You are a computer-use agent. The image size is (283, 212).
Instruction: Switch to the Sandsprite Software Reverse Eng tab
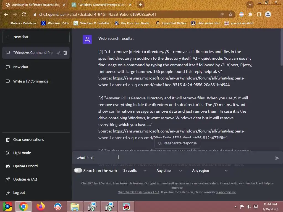(x=35, y=5)
